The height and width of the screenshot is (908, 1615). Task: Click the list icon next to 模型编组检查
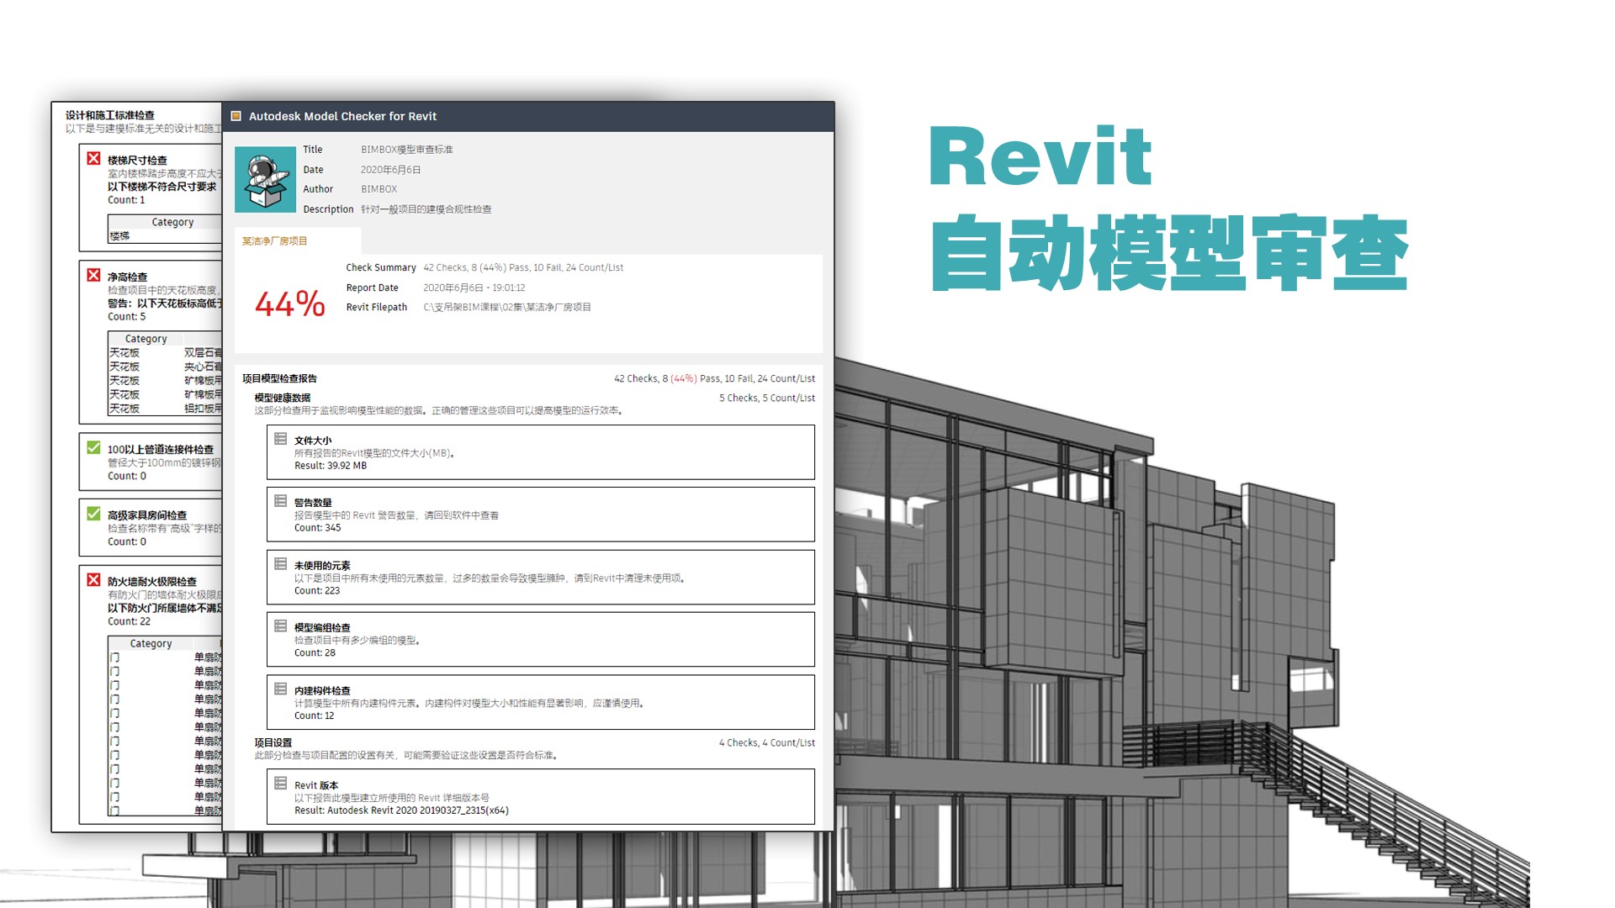pyautogui.click(x=279, y=626)
